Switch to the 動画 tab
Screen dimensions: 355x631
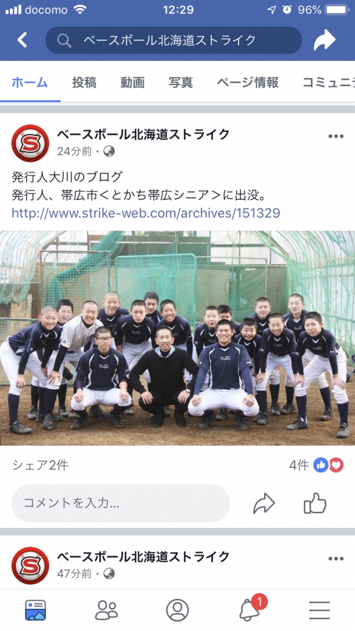pyautogui.click(x=133, y=83)
